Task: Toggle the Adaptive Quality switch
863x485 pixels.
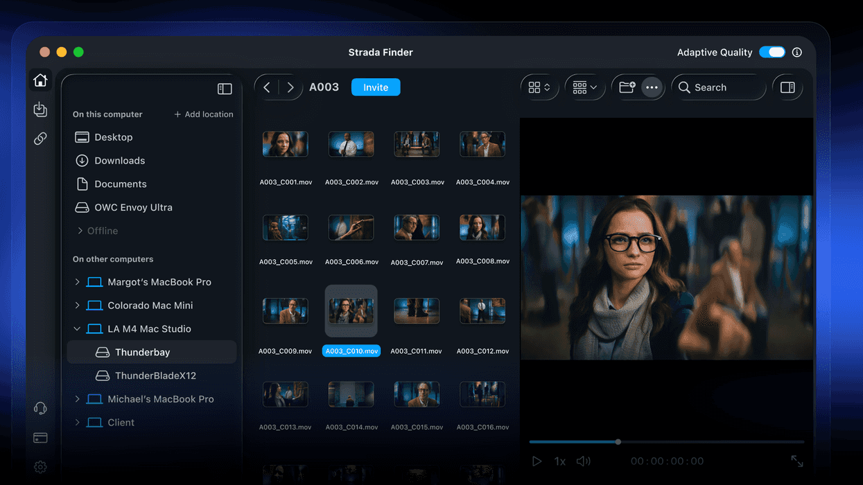Action: (772, 52)
